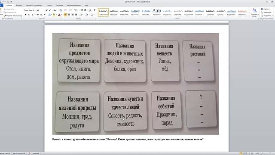Image resolution: width=275 pixels, height=155 pixels.
Task: Select the word cards image in the document
Action: (136, 84)
